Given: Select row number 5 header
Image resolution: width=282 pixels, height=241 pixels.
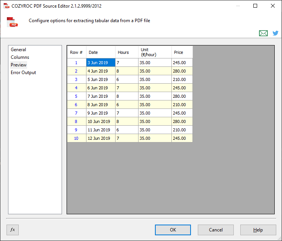Looking at the screenshot, I should pos(76,96).
